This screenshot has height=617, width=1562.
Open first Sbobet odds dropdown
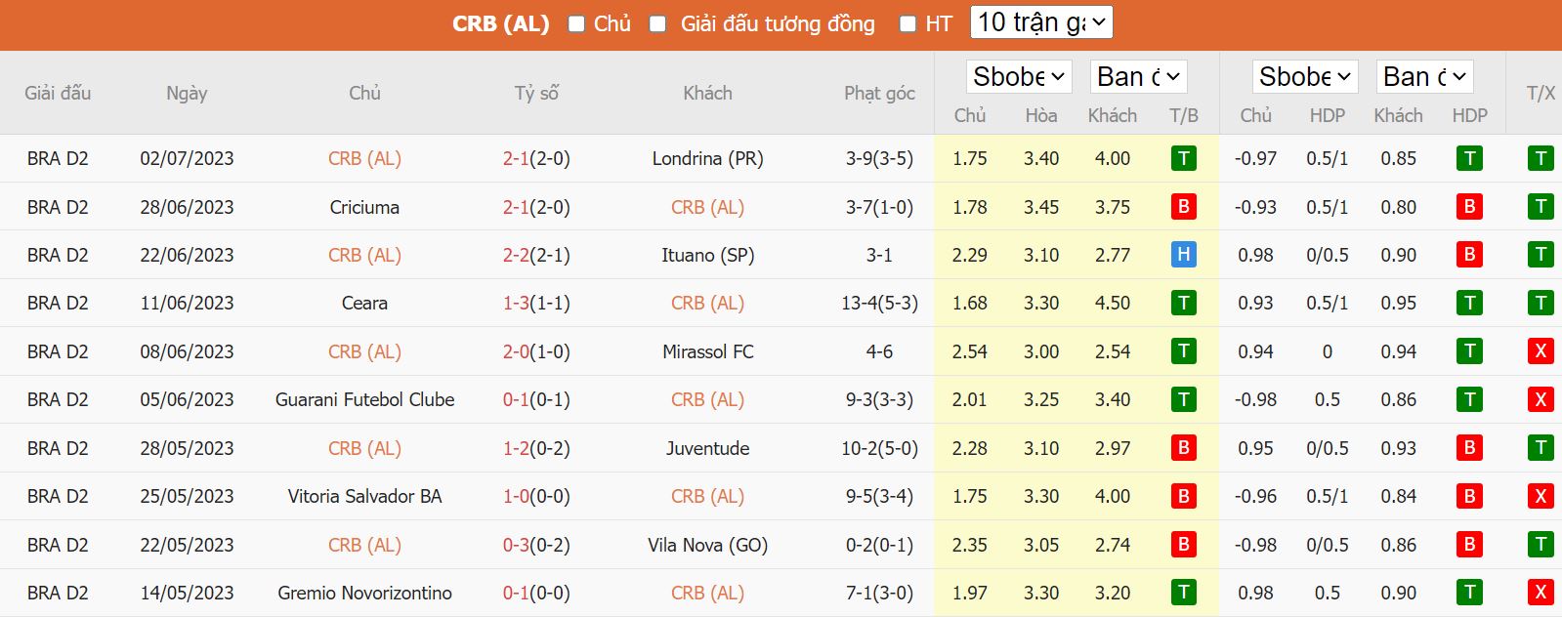coord(1019,76)
